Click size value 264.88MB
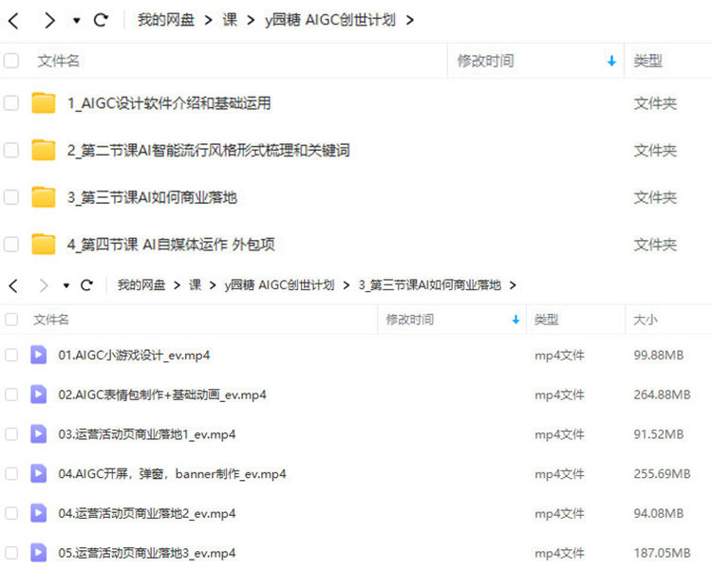This screenshot has height=588, width=712. tap(662, 395)
